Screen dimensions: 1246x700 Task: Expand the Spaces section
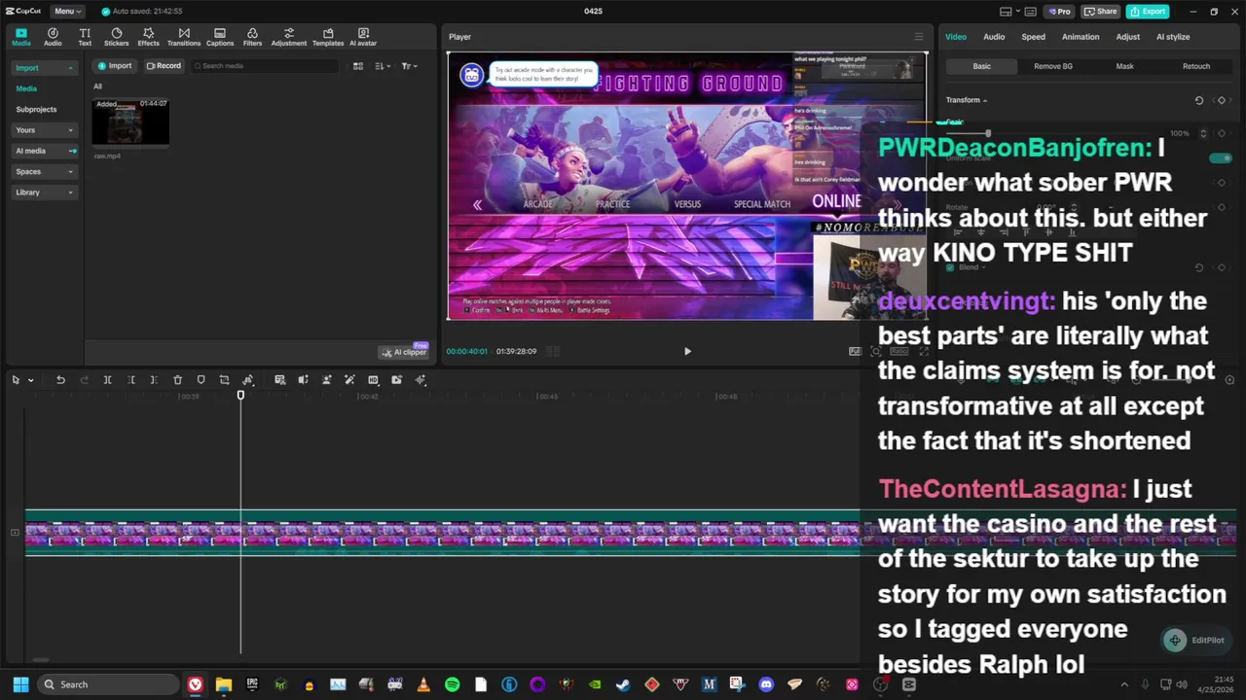click(x=45, y=172)
